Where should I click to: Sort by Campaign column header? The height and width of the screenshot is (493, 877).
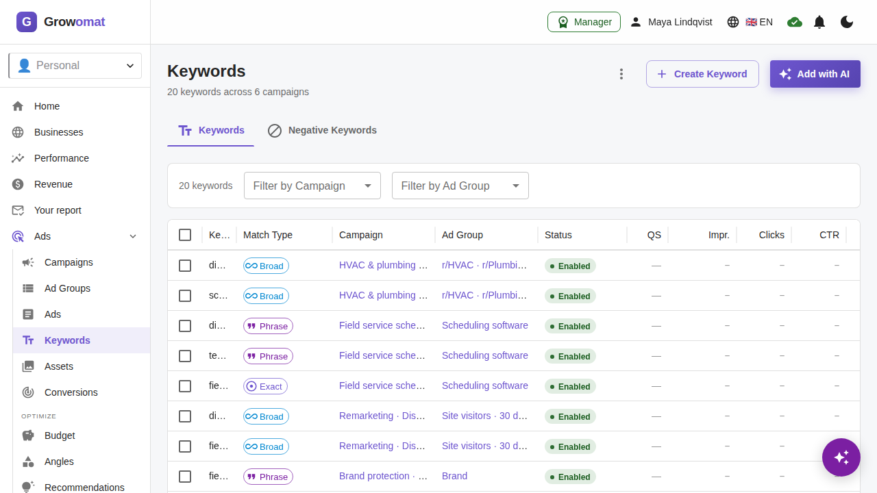[361, 235]
